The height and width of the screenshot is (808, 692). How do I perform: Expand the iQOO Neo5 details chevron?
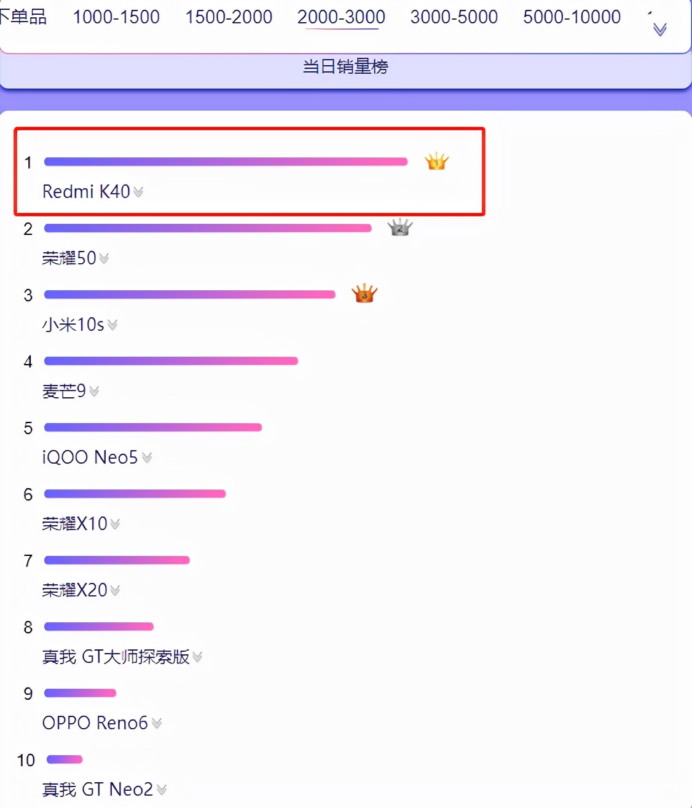click(x=147, y=457)
